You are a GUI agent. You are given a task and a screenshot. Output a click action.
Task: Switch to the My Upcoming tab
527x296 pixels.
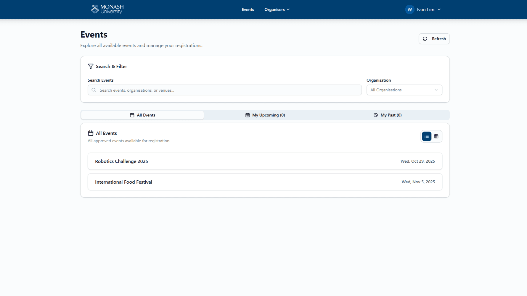(265, 115)
